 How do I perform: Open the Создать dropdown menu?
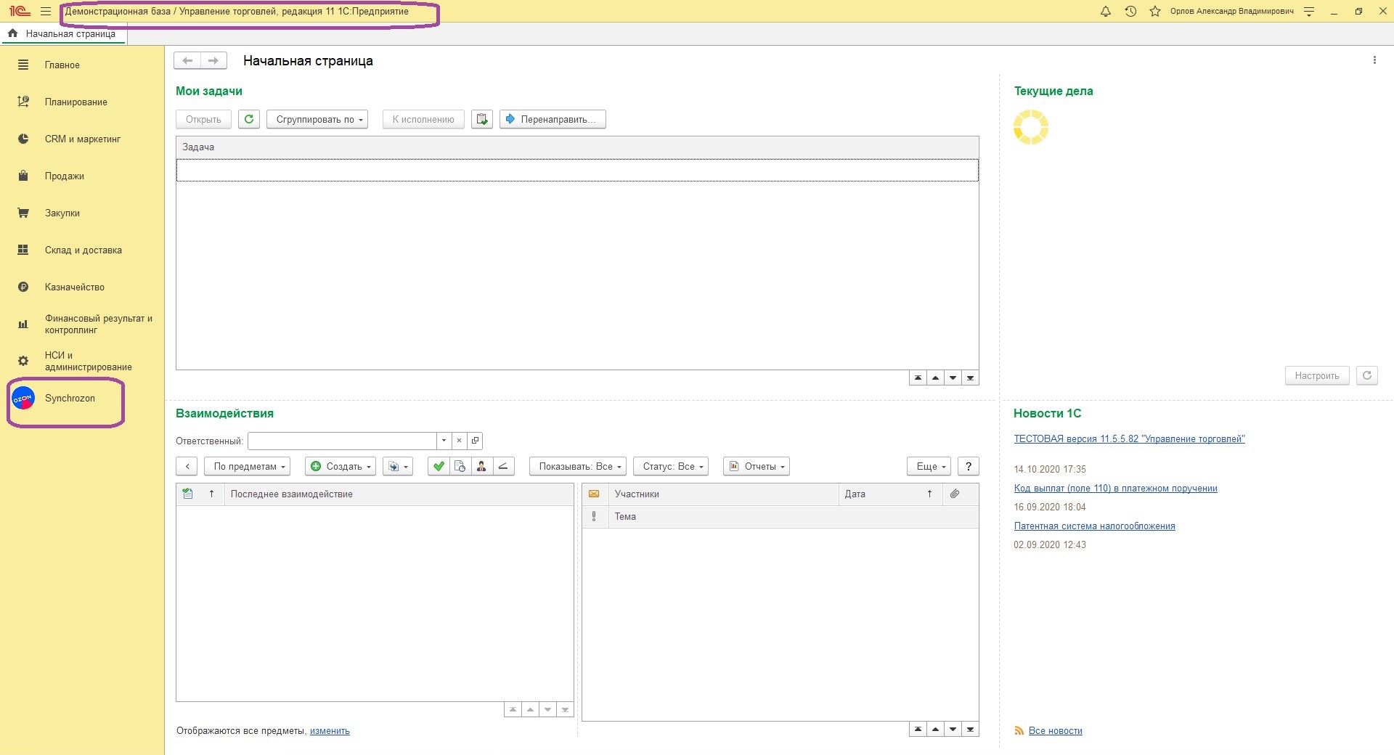coord(341,466)
